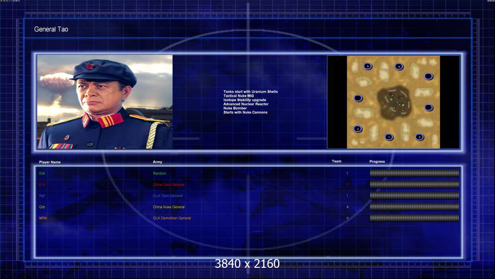Click the 'GLA Toxin General' army entry

(168, 196)
